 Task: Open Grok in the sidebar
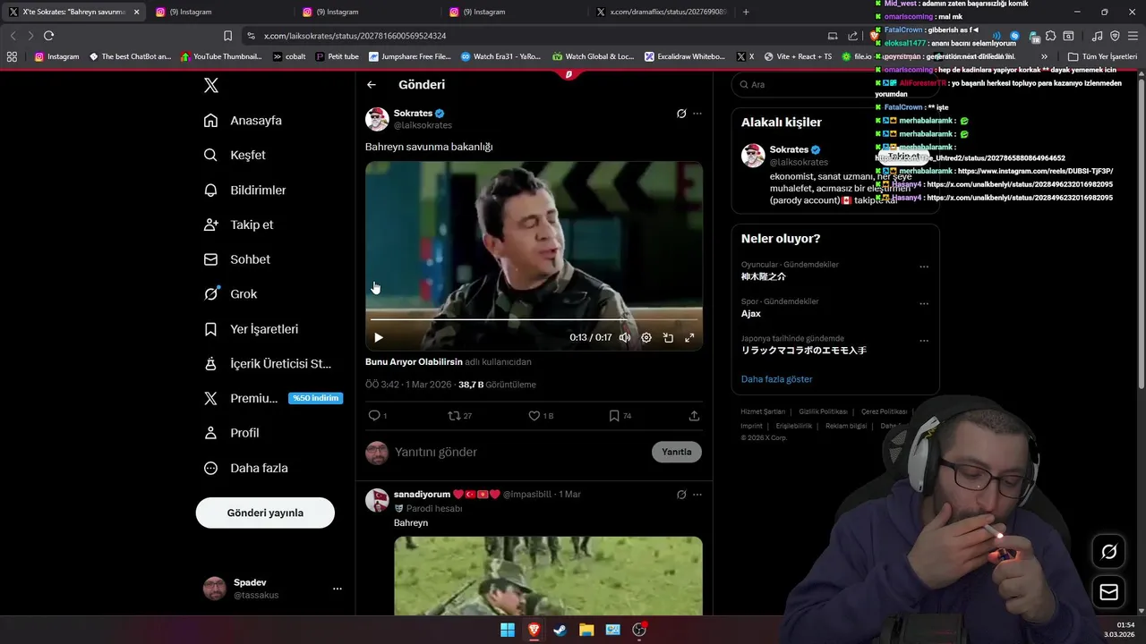click(x=230, y=293)
